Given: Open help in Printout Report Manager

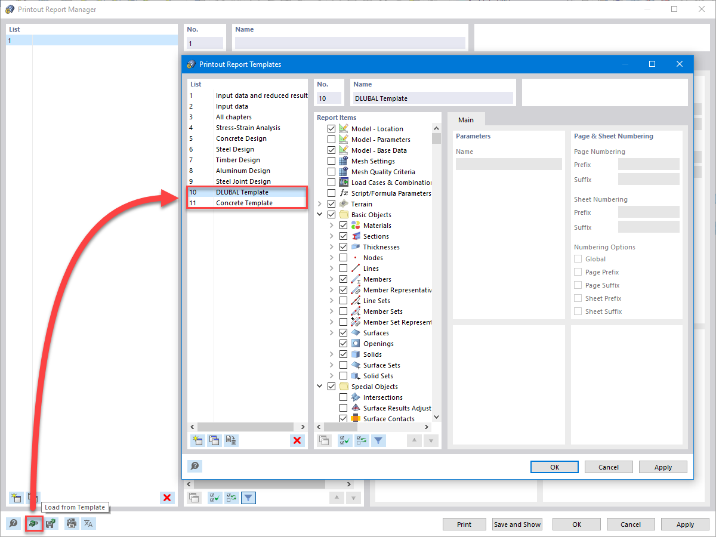Looking at the screenshot, I should 13,524.
